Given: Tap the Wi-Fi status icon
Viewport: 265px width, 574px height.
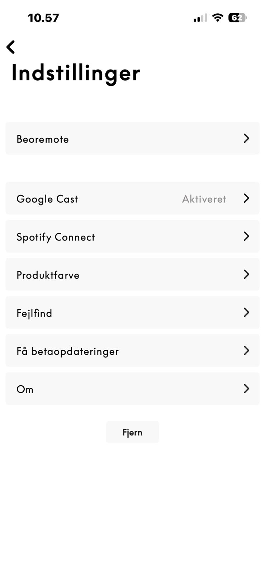Looking at the screenshot, I should point(217,18).
